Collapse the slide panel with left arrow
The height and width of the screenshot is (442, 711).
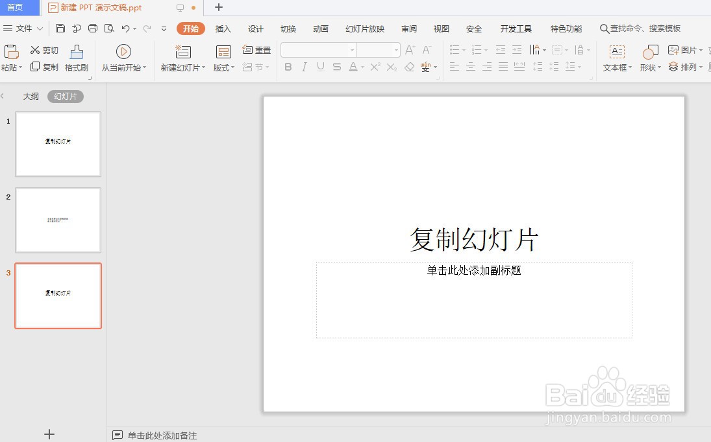click(x=2, y=96)
